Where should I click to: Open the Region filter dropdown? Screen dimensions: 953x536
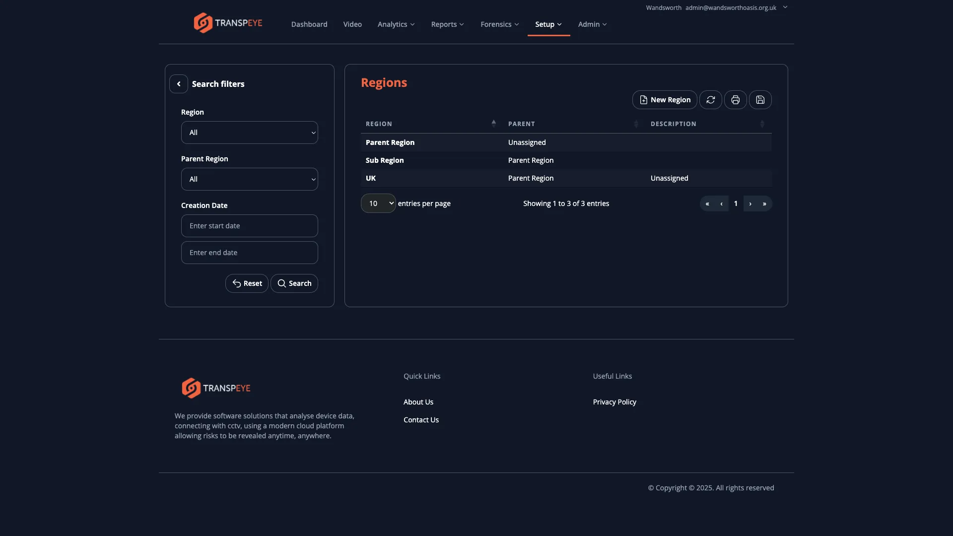[x=249, y=133]
